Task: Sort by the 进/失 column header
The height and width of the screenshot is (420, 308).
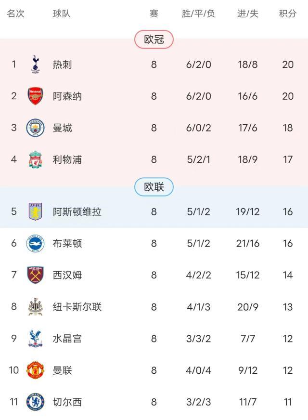Action: coord(248,13)
